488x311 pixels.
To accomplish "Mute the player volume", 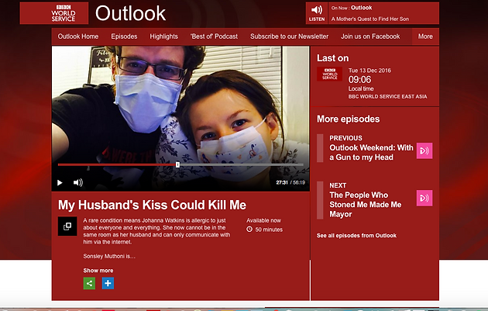I will tap(77, 182).
